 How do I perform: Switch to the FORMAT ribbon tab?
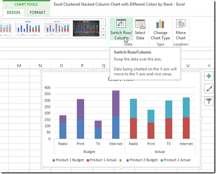pyautogui.click(x=38, y=12)
